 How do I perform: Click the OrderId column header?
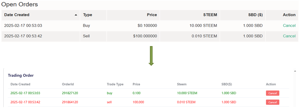(x=68, y=84)
